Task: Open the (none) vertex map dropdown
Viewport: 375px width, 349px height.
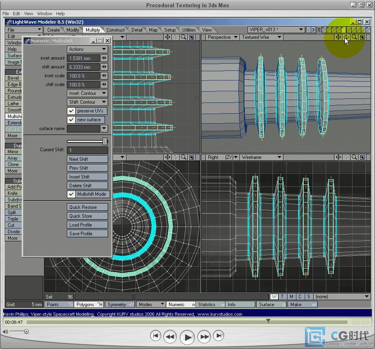Action: coord(342,297)
